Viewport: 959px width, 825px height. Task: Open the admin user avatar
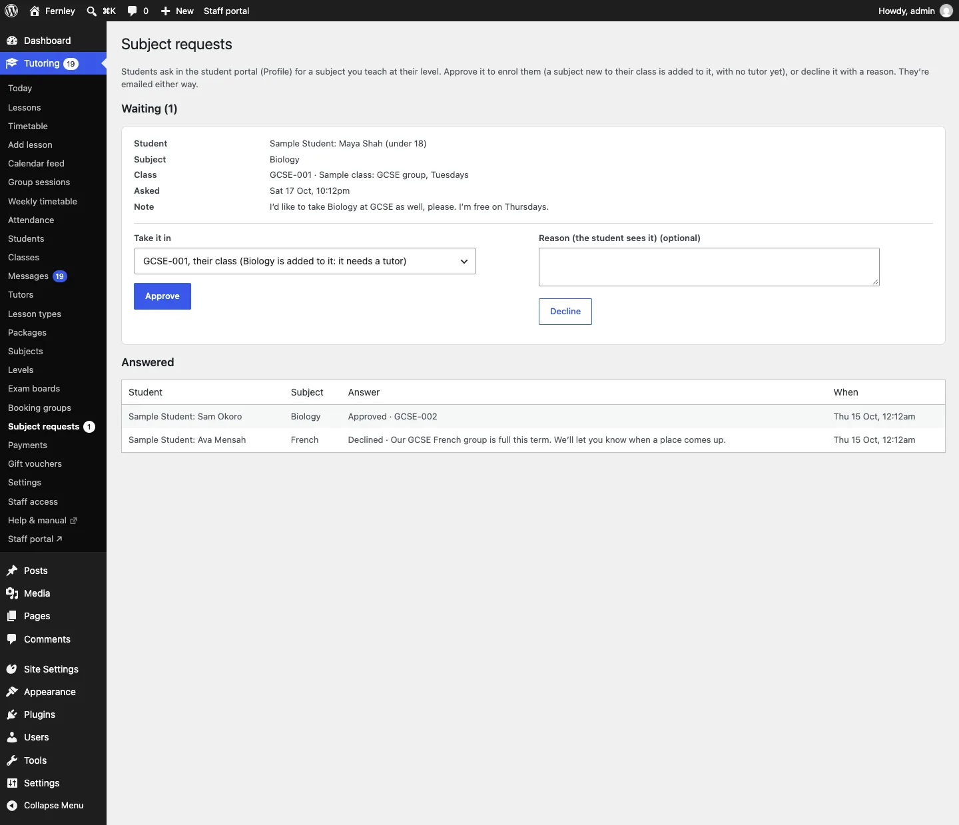[946, 11]
